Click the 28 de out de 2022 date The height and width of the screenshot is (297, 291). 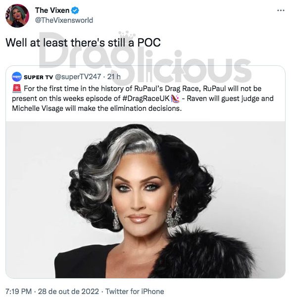pyautogui.click(x=68, y=292)
